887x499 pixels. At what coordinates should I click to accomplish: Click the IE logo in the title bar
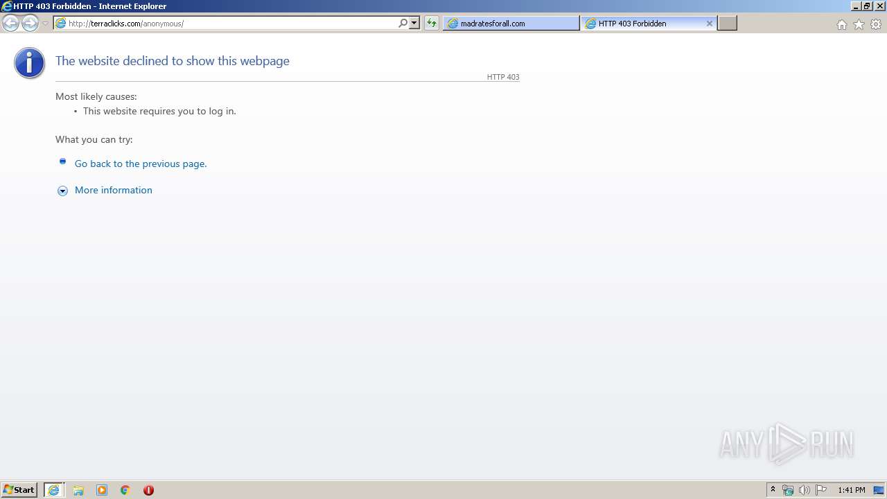pos(7,6)
